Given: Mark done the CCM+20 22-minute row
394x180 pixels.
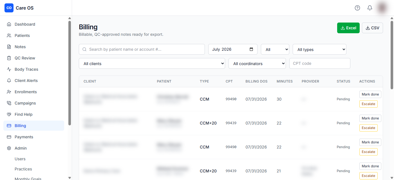Looking at the screenshot, I should click(x=370, y=118).
